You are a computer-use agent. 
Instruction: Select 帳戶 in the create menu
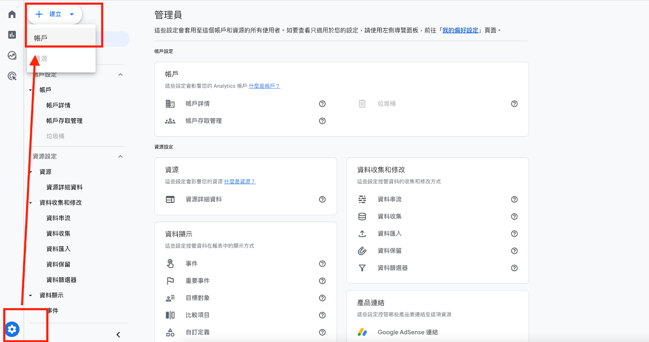point(61,38)
